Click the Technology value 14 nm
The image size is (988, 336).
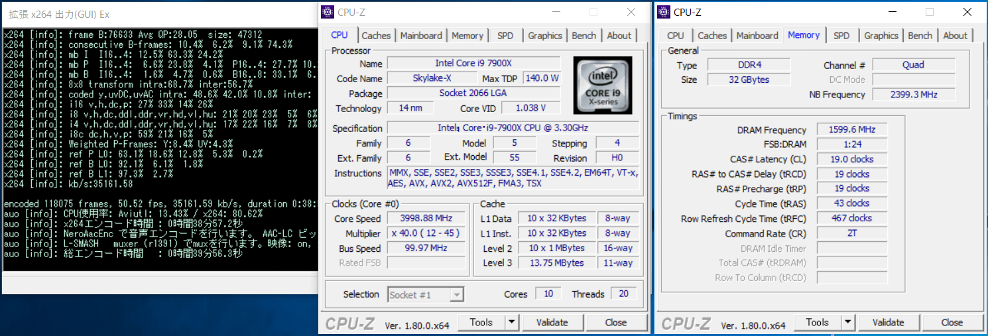(411, 108)
